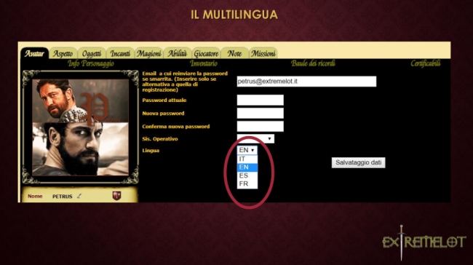This screenshot has height=265, width=473.
Task: Open the Certificabili section
Action: [x=426, y=63]
